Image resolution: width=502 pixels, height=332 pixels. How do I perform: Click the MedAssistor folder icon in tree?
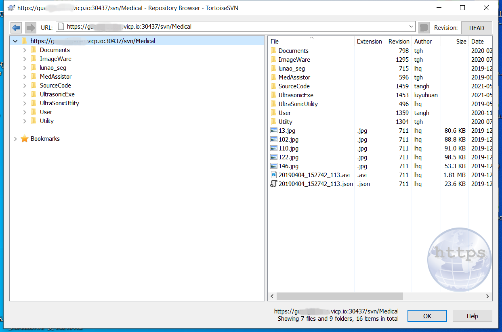(x=34, y=77)
